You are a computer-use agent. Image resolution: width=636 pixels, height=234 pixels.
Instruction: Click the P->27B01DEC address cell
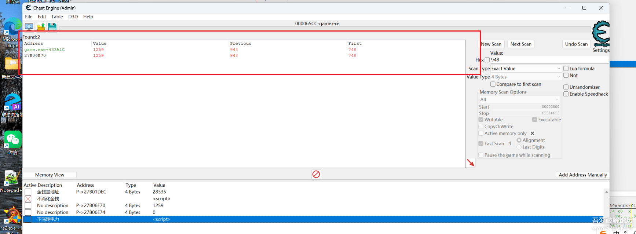coord(91,192)
